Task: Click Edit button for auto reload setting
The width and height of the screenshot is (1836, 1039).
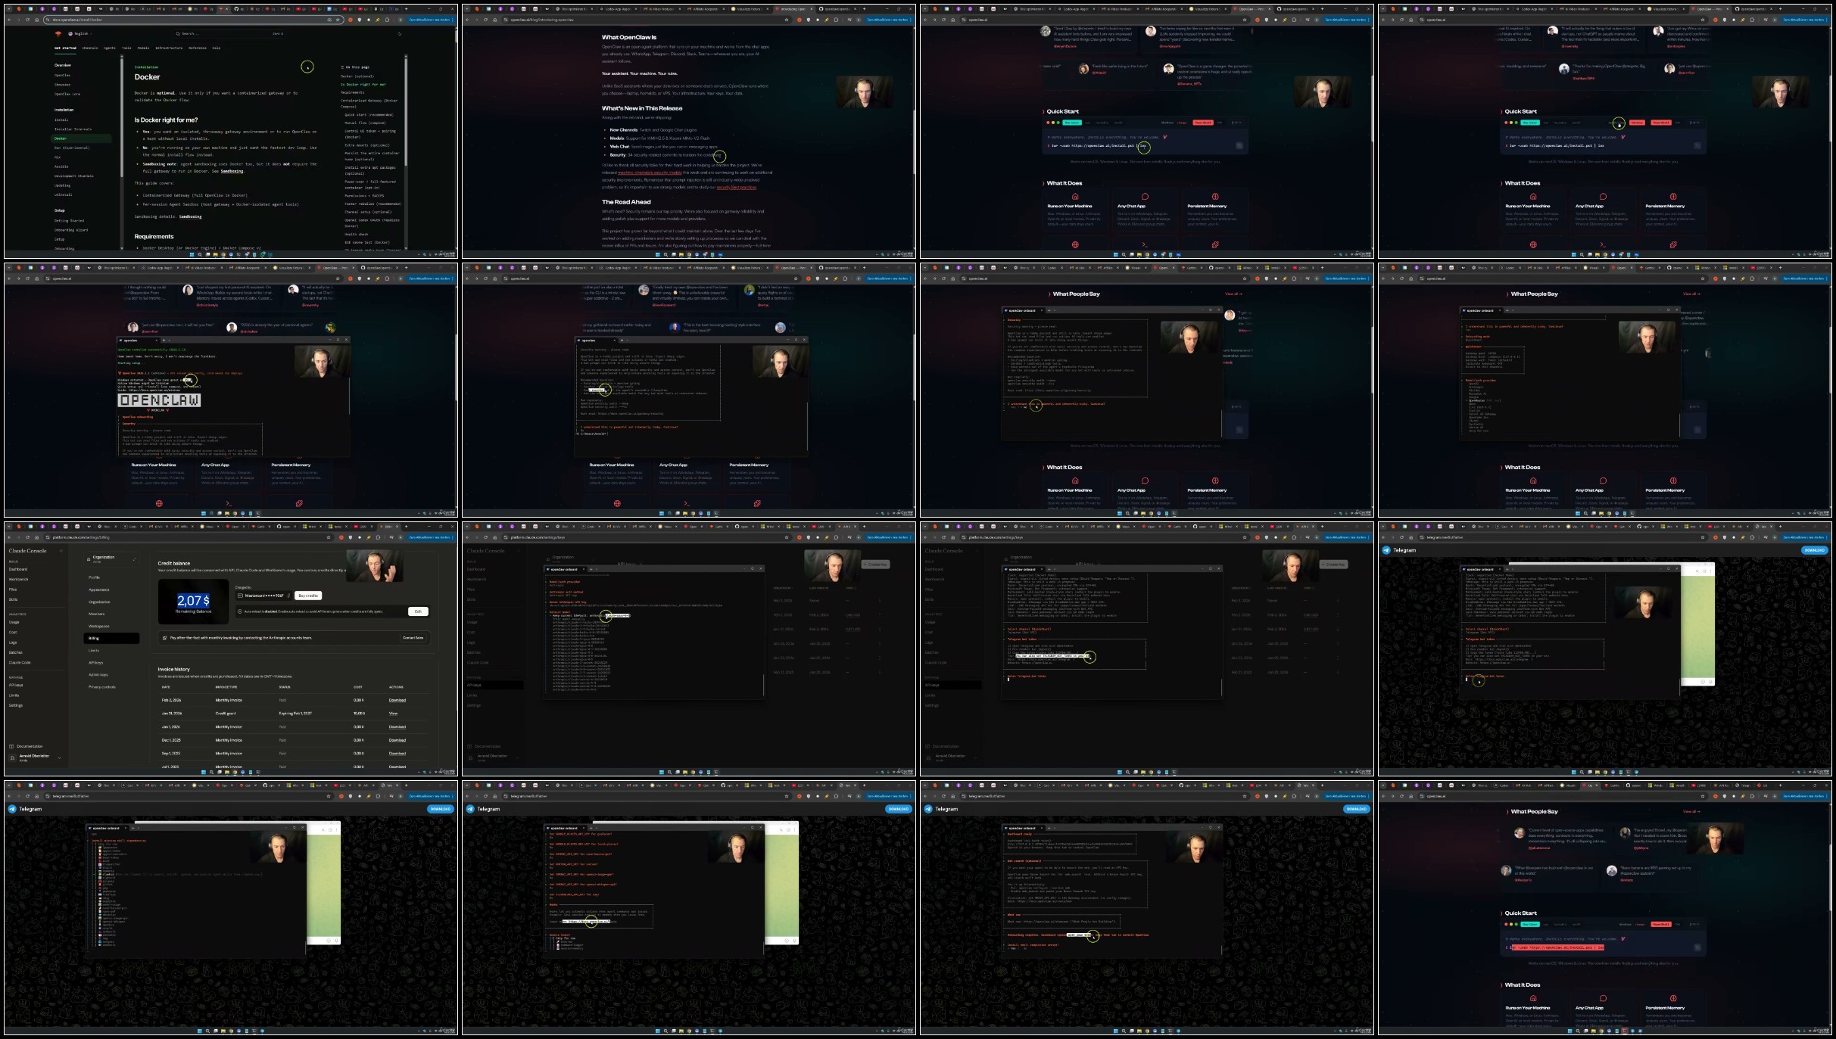Action: click(x=418, y=611)
